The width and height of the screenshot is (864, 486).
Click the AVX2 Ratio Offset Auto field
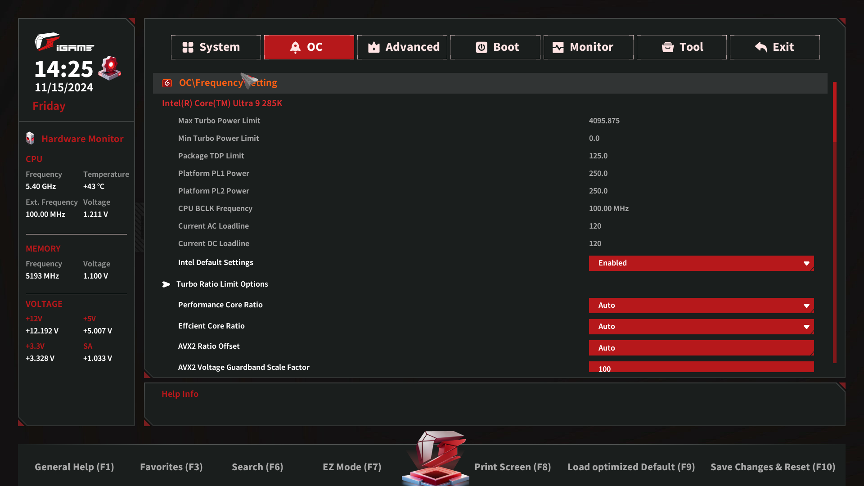(701, 348)
